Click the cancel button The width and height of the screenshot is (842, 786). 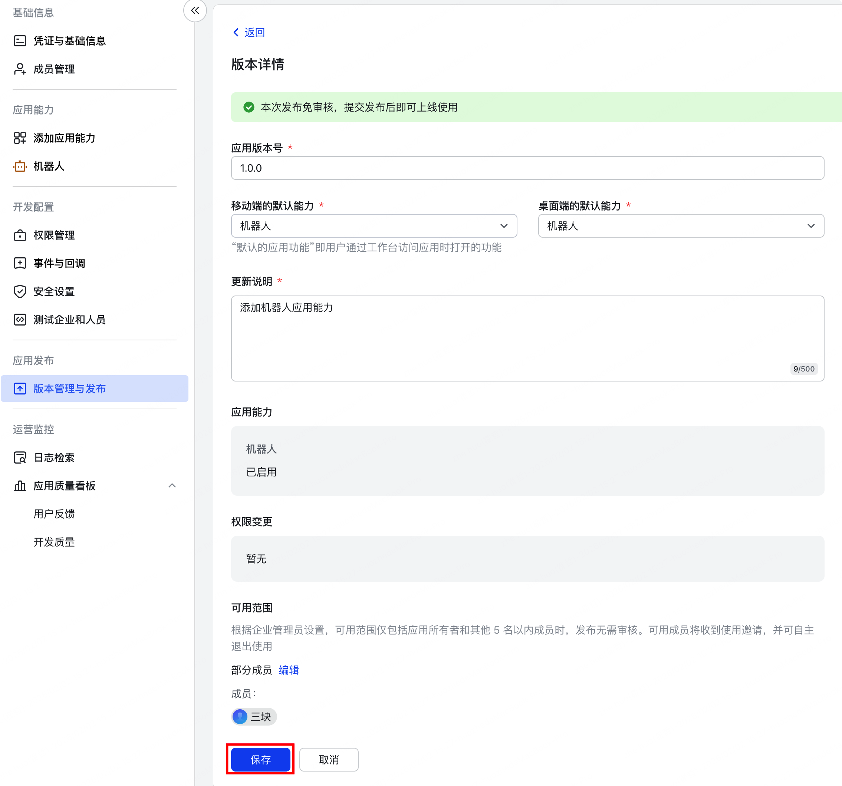(329, 759)
